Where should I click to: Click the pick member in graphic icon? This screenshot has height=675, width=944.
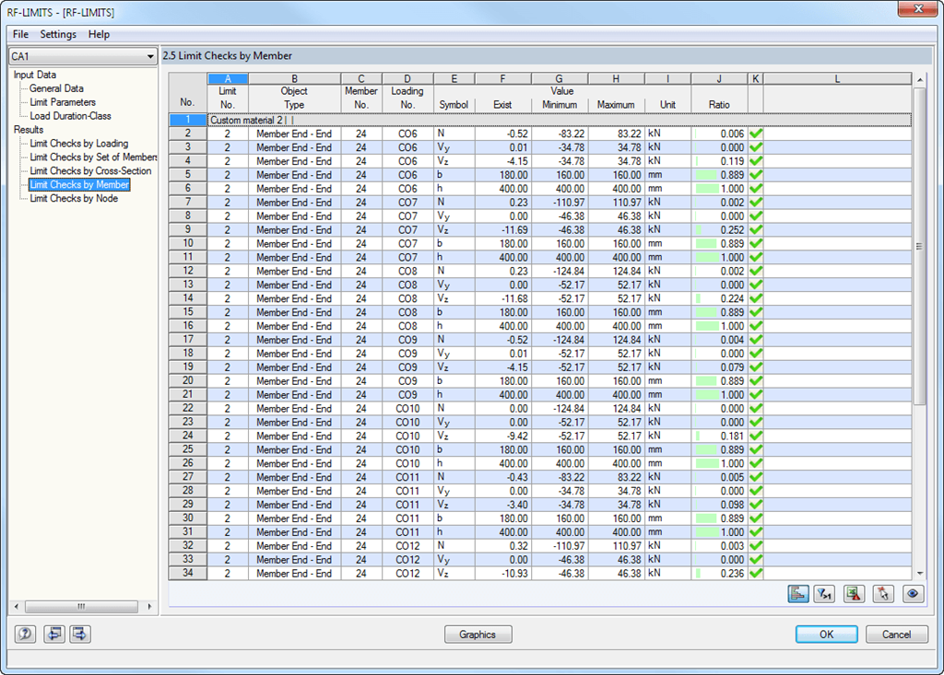coord(883,594)
